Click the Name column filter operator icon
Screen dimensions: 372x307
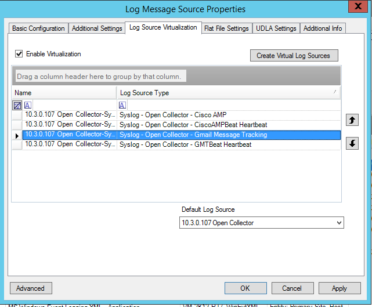28,105
